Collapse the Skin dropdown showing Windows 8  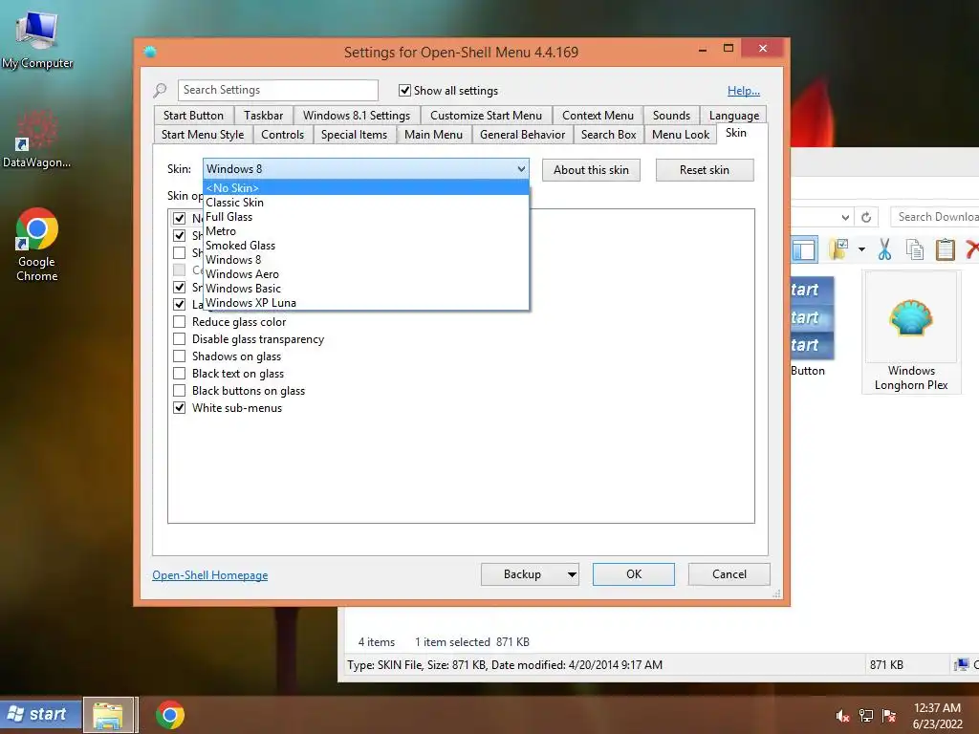(x=366, y=169)
